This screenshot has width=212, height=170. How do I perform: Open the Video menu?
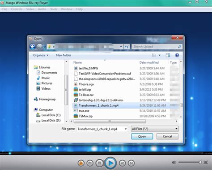pos(30,9)
